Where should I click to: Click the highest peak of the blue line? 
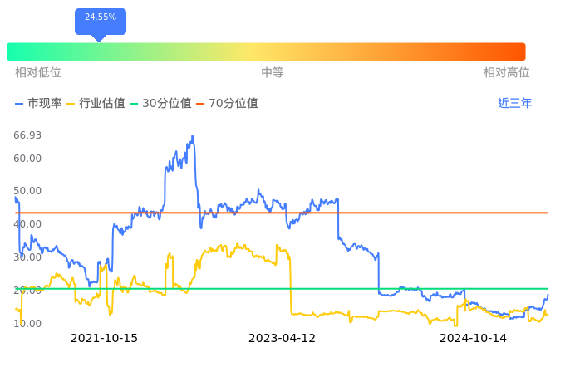192,136
